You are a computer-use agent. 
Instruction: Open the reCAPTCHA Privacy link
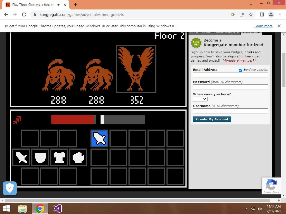[x=267, y=192]
